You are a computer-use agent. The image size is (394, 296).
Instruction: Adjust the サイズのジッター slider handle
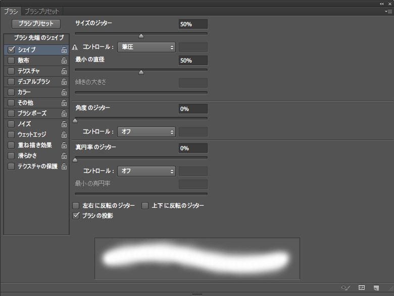[141, 36]
